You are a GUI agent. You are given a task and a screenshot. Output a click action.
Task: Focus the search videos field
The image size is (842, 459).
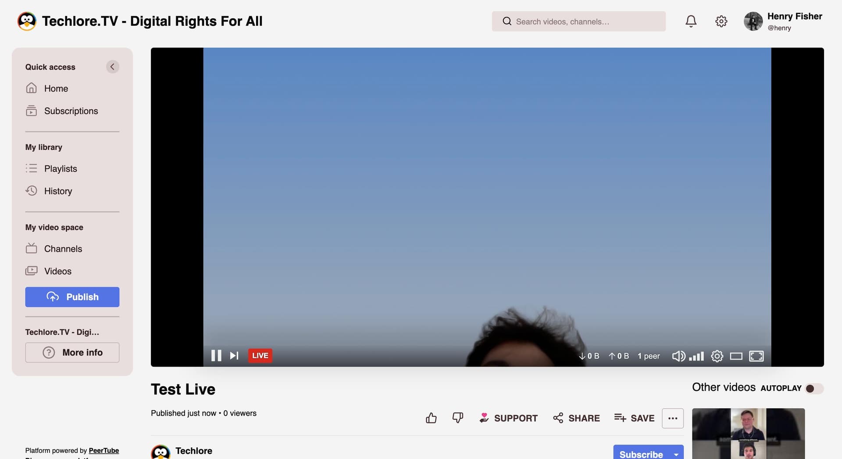pos(579,21)
